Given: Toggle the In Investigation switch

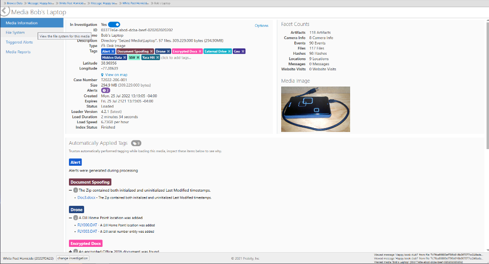Looking at the screenshot, I should pyautogui.click(x=114, y=24).
